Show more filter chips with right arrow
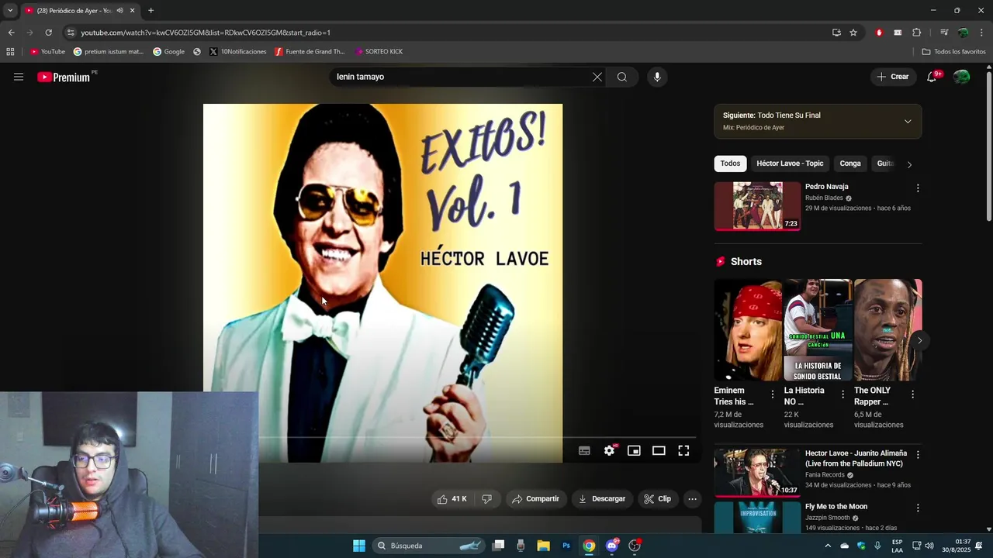993x558 pixels. click(x=909, y=164)
